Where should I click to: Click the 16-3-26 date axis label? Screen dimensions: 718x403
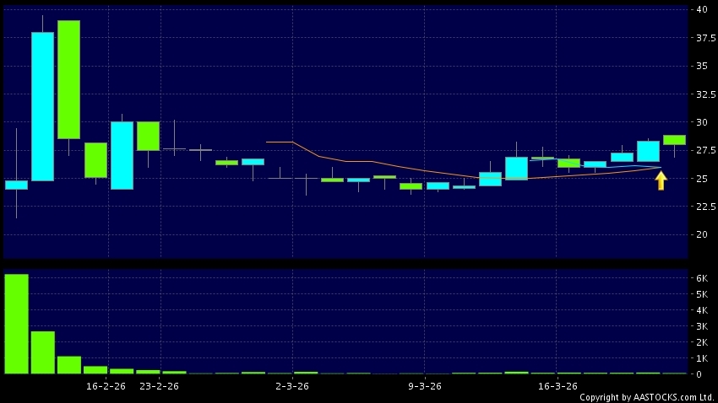tap(557, 386)
